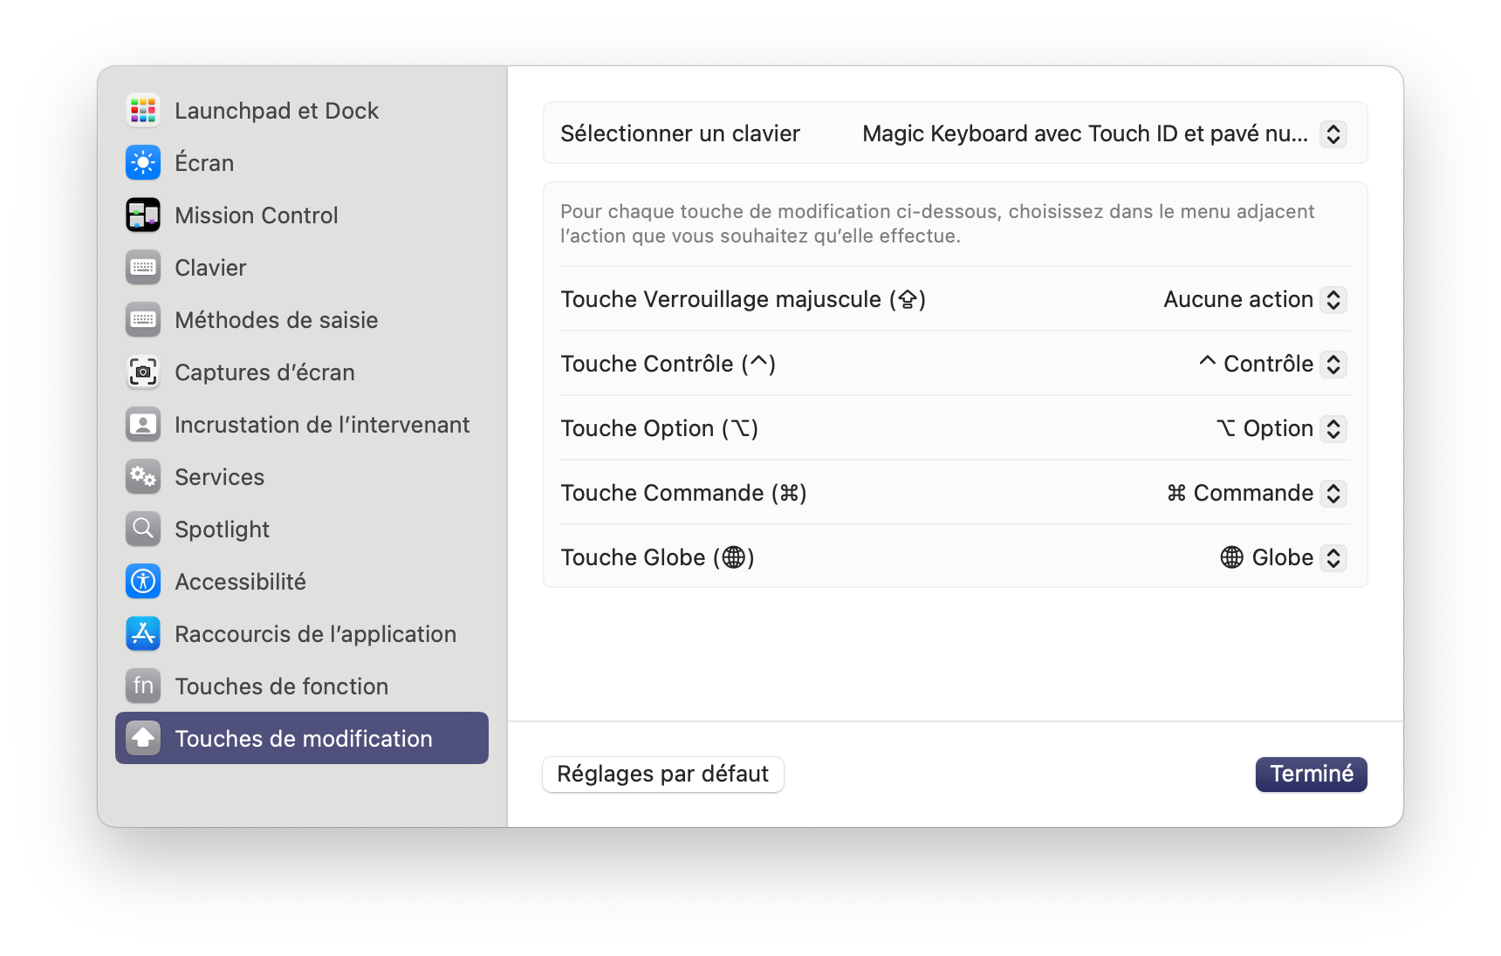Click the Launchpad et Dock icon
The height and width of the screenshot is (956, 1501).
click(143, 111)
